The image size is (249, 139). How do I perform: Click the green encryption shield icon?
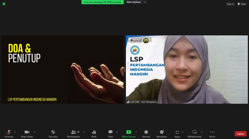click(x=4, y=4)
